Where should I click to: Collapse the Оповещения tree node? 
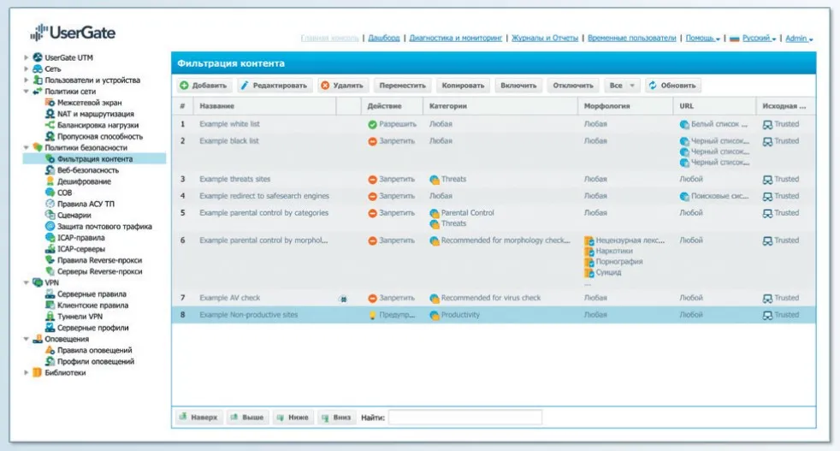26,339
